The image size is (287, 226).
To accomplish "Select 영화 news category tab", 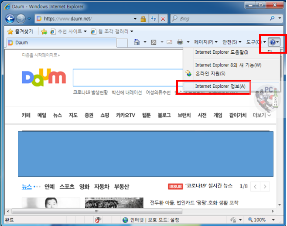I will click(x=84, y=187).
